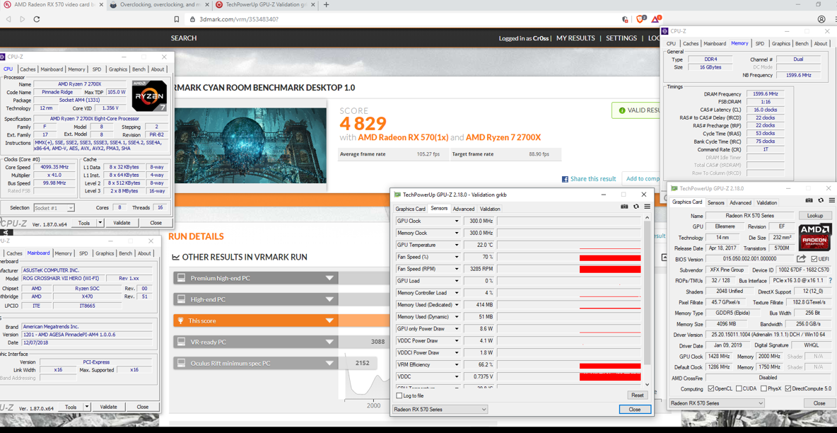Viewport: 837px width, 433px height.
Task: Click refresh icon in GPU-Z Graphics Card window
Action: [821, 200]
